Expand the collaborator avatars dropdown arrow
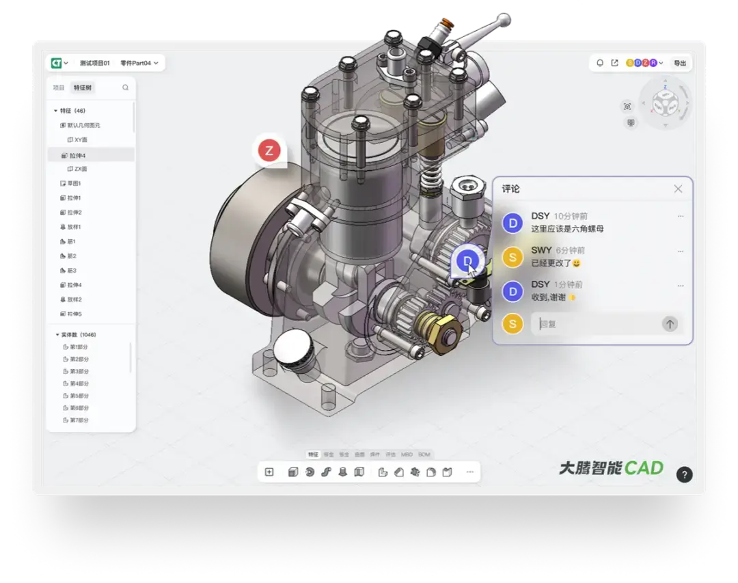Image resolution: width=738 pixels, height=583 pixels. [661, 64]
